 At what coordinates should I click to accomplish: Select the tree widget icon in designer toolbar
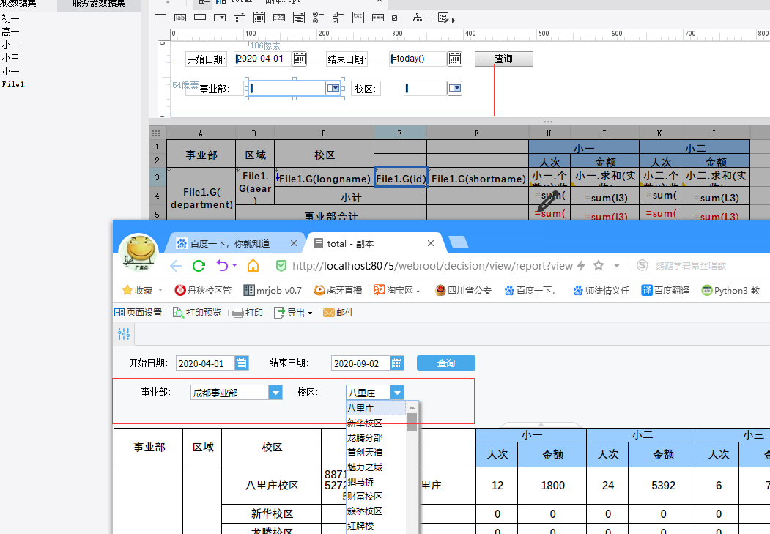[x=417, y=18]
